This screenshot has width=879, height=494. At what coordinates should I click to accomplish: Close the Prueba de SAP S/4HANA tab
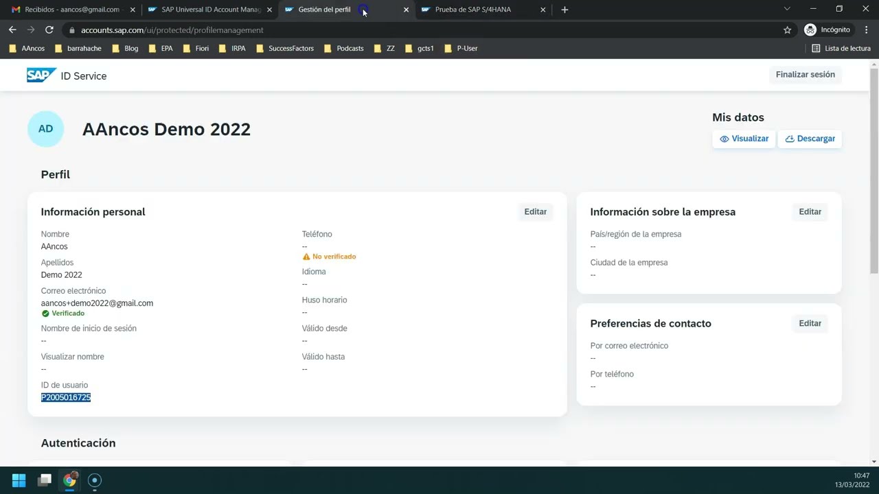(x=543, y=10)
